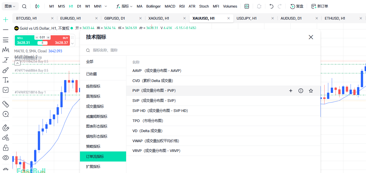Viewport: 366px width, 173px height.
Task: Collapse the indicator legend chevron
Action: point(17,63)
